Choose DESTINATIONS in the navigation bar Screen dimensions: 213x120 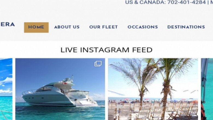(x=186, y=27)
